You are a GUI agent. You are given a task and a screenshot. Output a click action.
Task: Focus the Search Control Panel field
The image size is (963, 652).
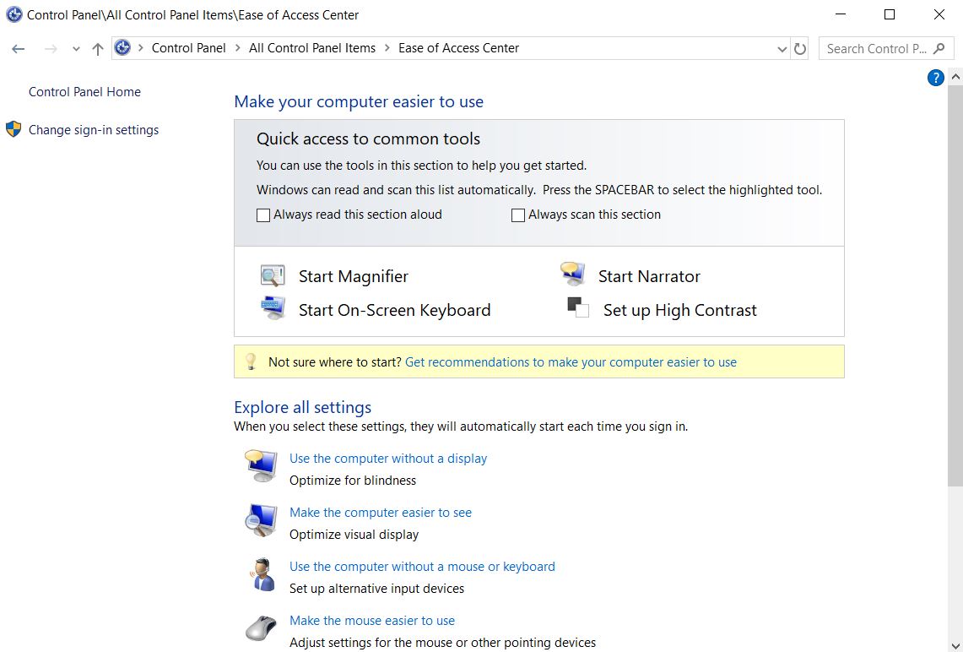pos(886,48)
